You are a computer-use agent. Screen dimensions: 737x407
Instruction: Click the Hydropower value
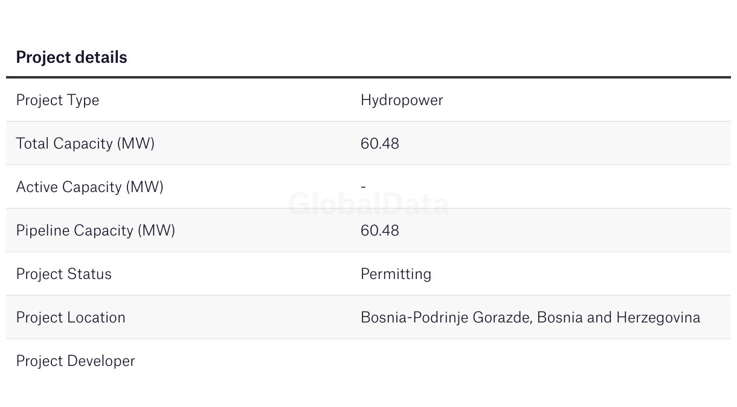tap(402, 100)
